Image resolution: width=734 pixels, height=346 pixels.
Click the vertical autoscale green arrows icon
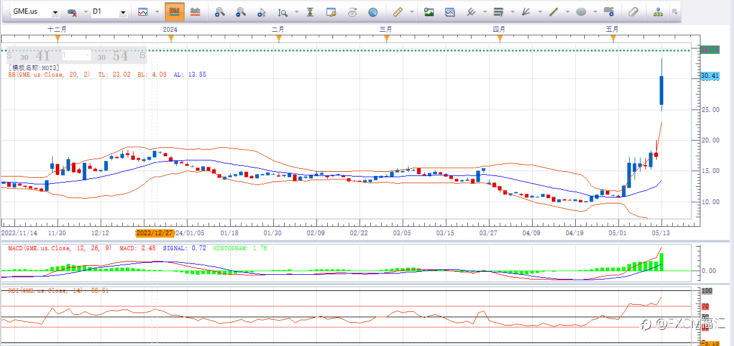(x=310, y=12)
